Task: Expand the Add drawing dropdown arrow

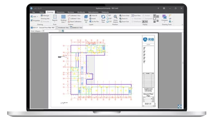Action: [x=37, y=17]
